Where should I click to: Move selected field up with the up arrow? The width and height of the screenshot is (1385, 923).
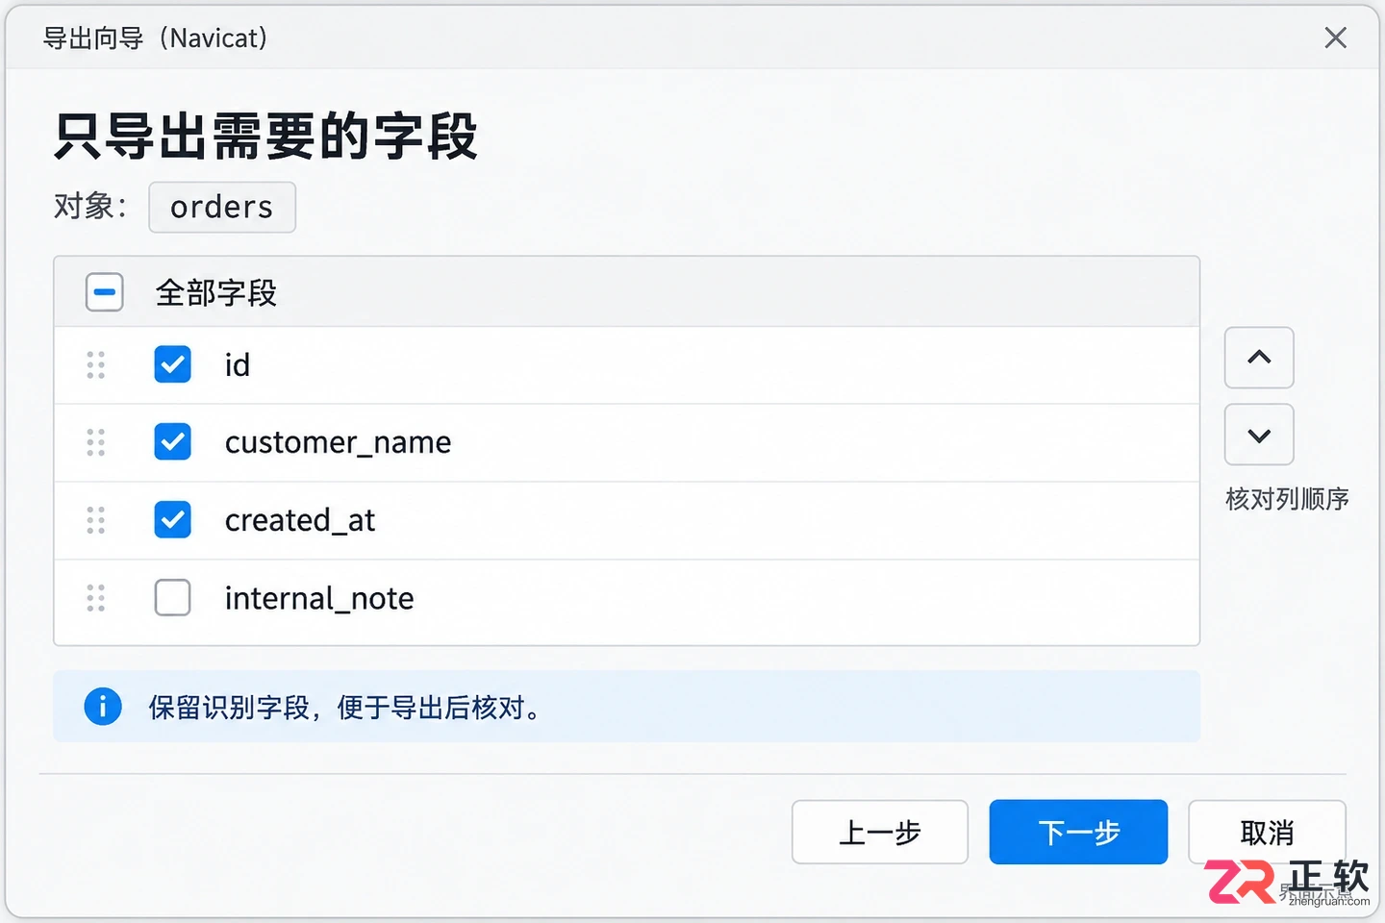click(x=1259, y=358)
